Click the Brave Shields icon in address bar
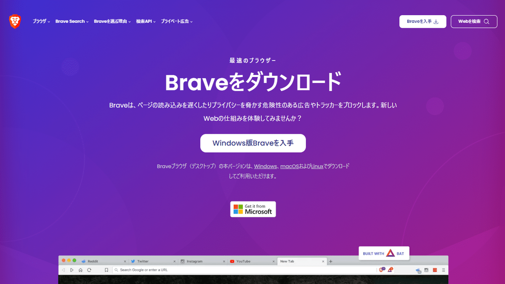This screenshot has height=284, width=505. 382,269
